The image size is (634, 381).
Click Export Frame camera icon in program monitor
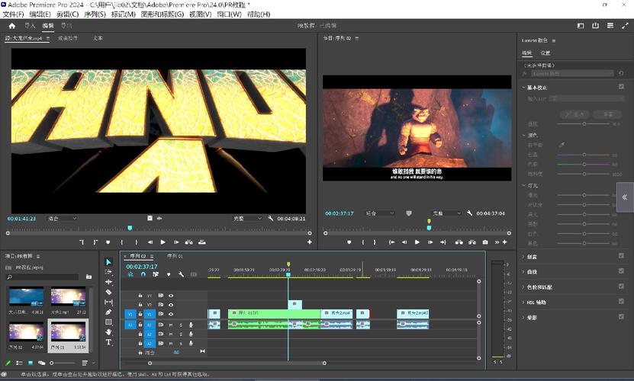(485, 242)
